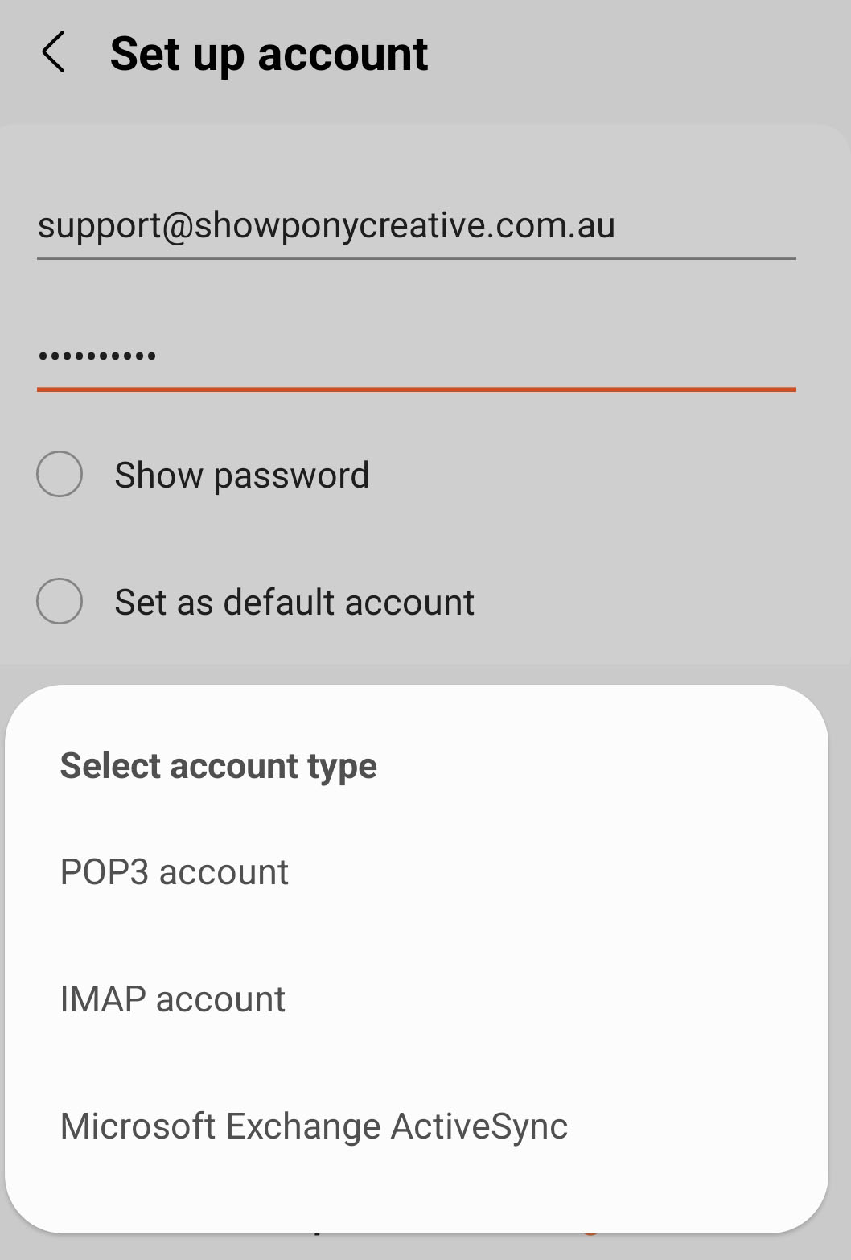Click the "Set up account" page title

click(x=269, y=54)
